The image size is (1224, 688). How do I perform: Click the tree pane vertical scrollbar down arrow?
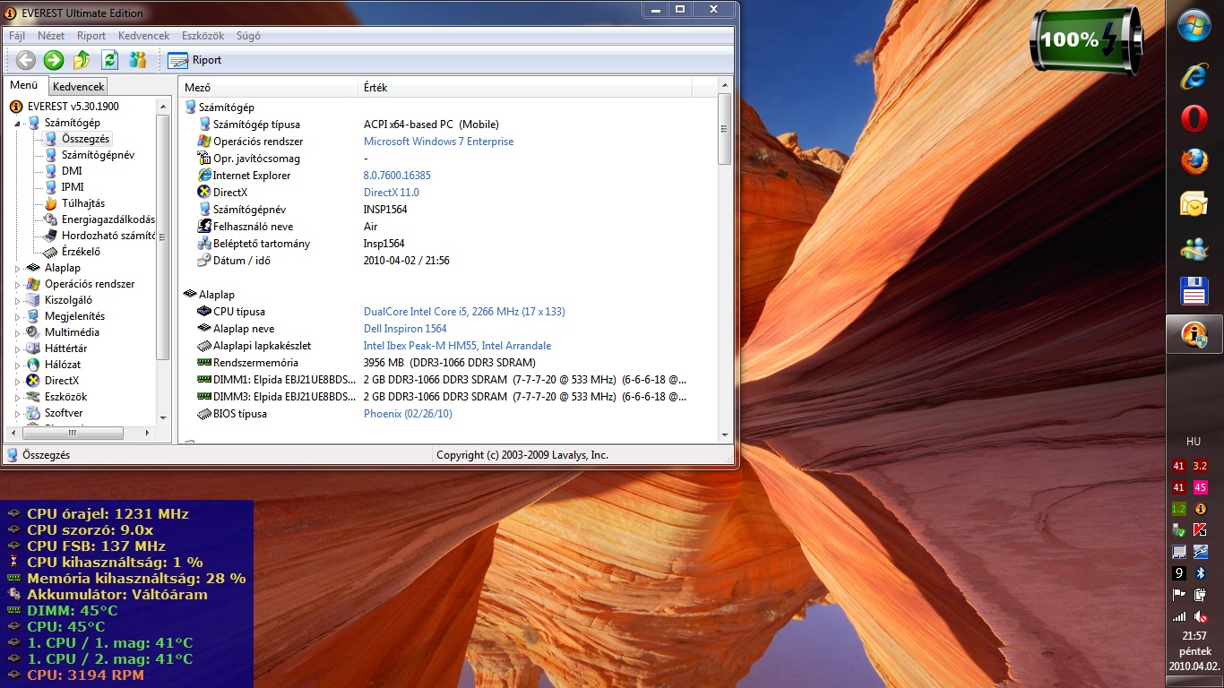point(162,417)
